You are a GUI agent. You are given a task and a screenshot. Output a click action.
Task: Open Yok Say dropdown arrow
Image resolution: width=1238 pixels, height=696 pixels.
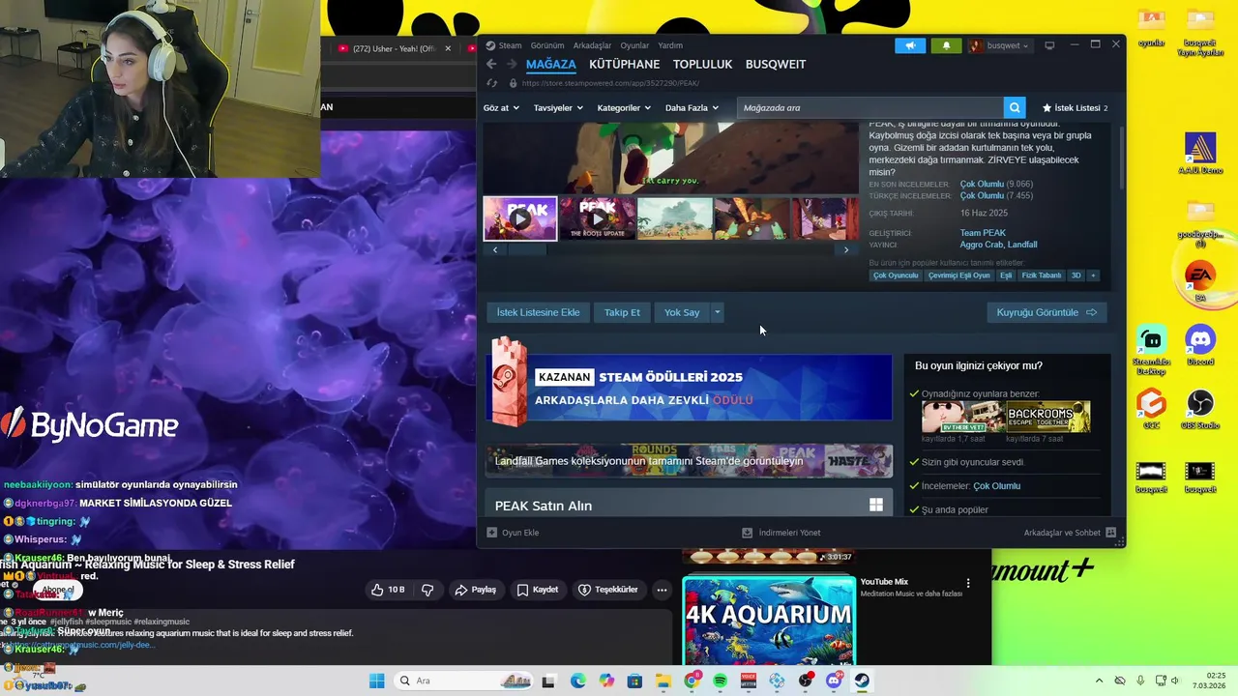[717, 312]
